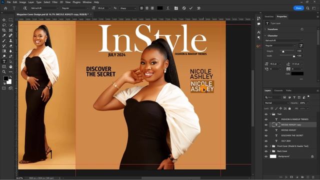Image resolution: width=320 pixels, height=180 pixels.
Task: Select the Zoom tool
Action: tap(4, 72)
